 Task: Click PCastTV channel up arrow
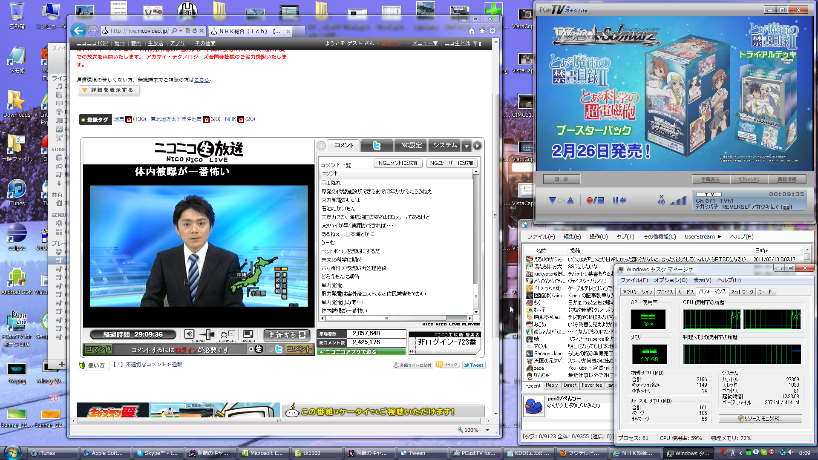tap(570, 200)
